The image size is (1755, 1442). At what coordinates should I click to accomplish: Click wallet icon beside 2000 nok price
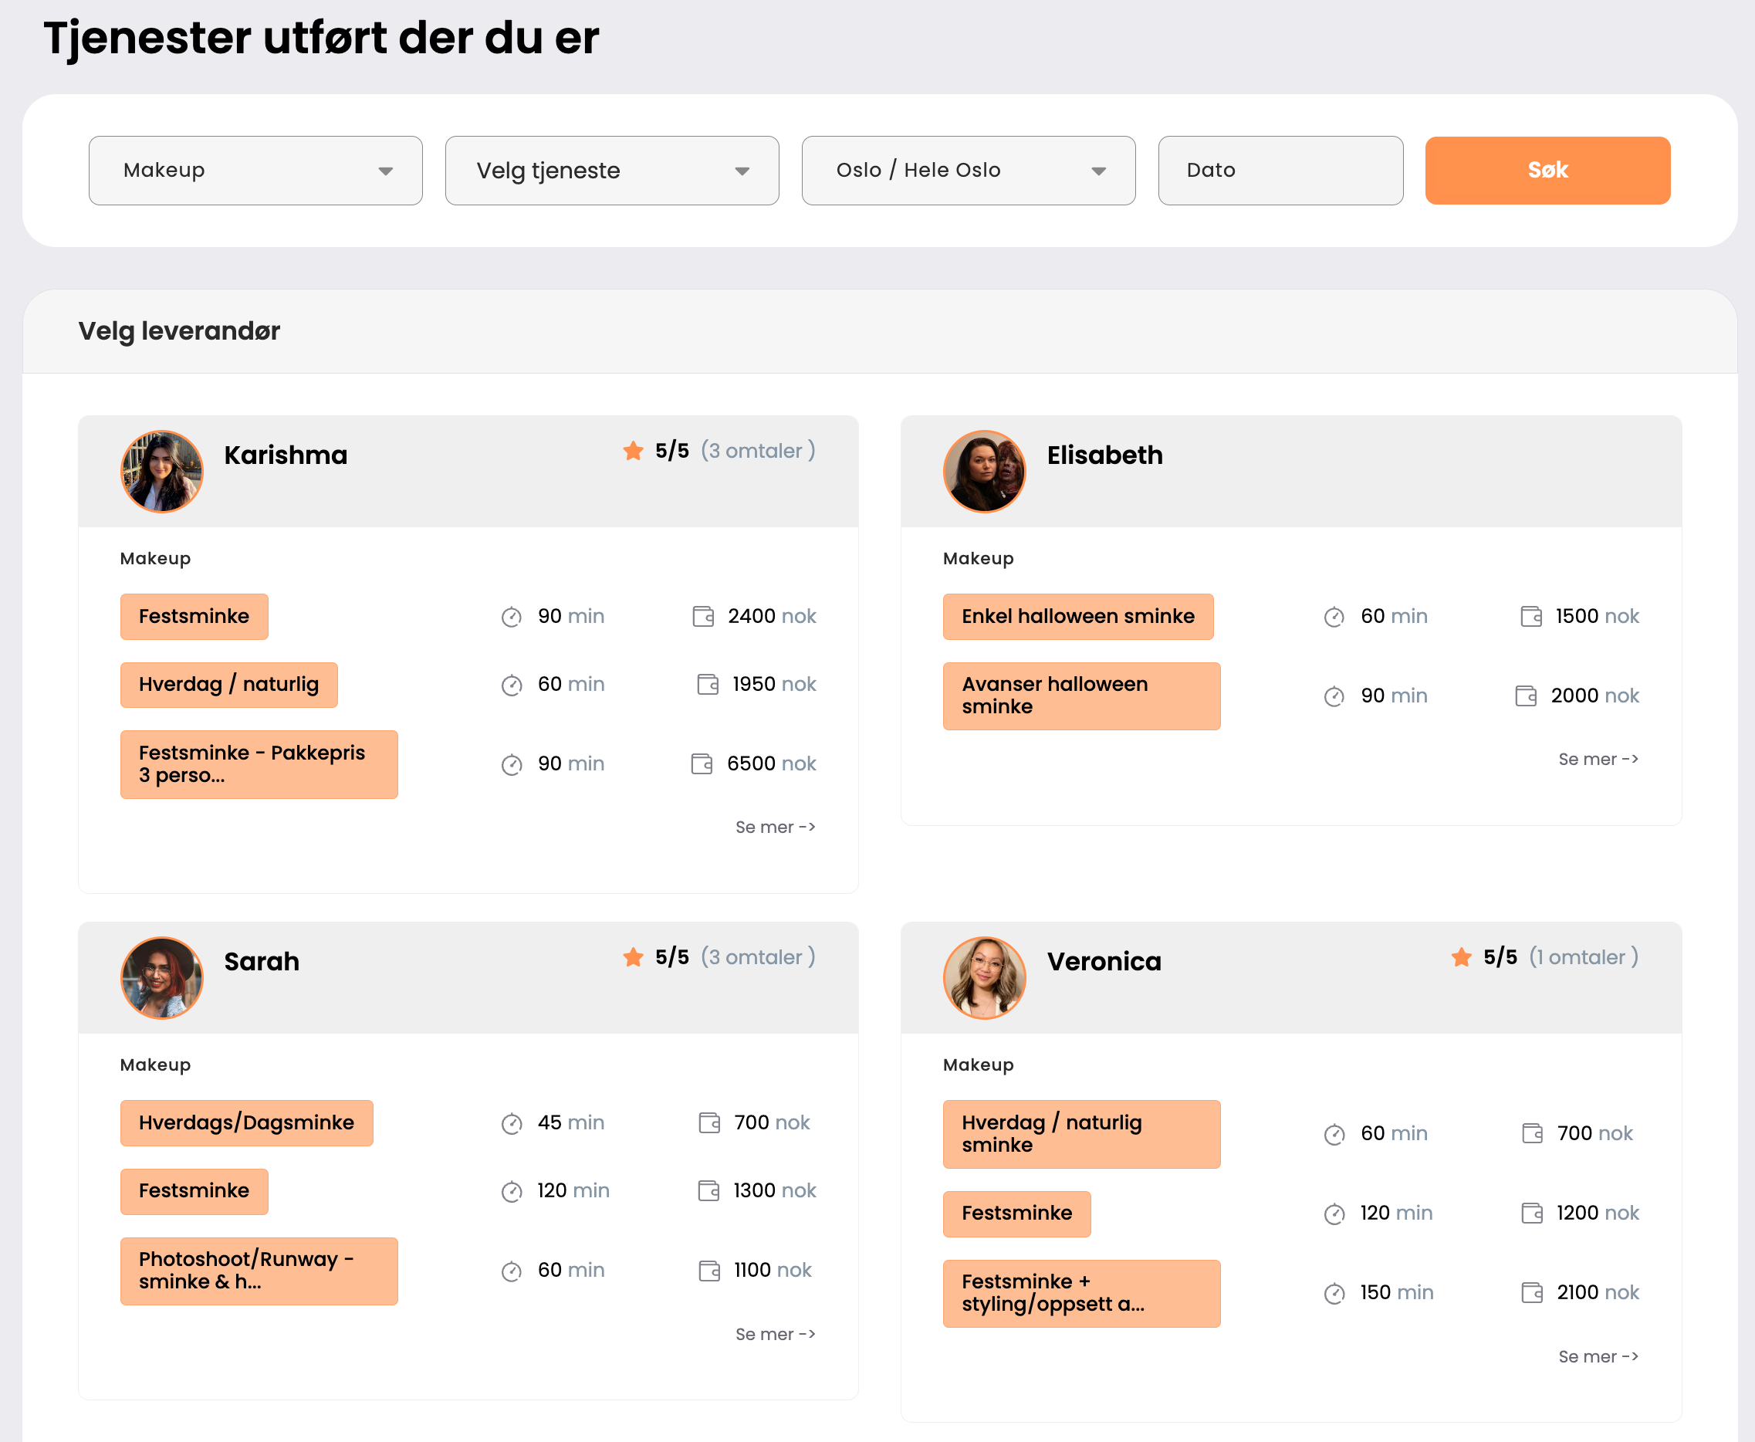[1526, 696]
